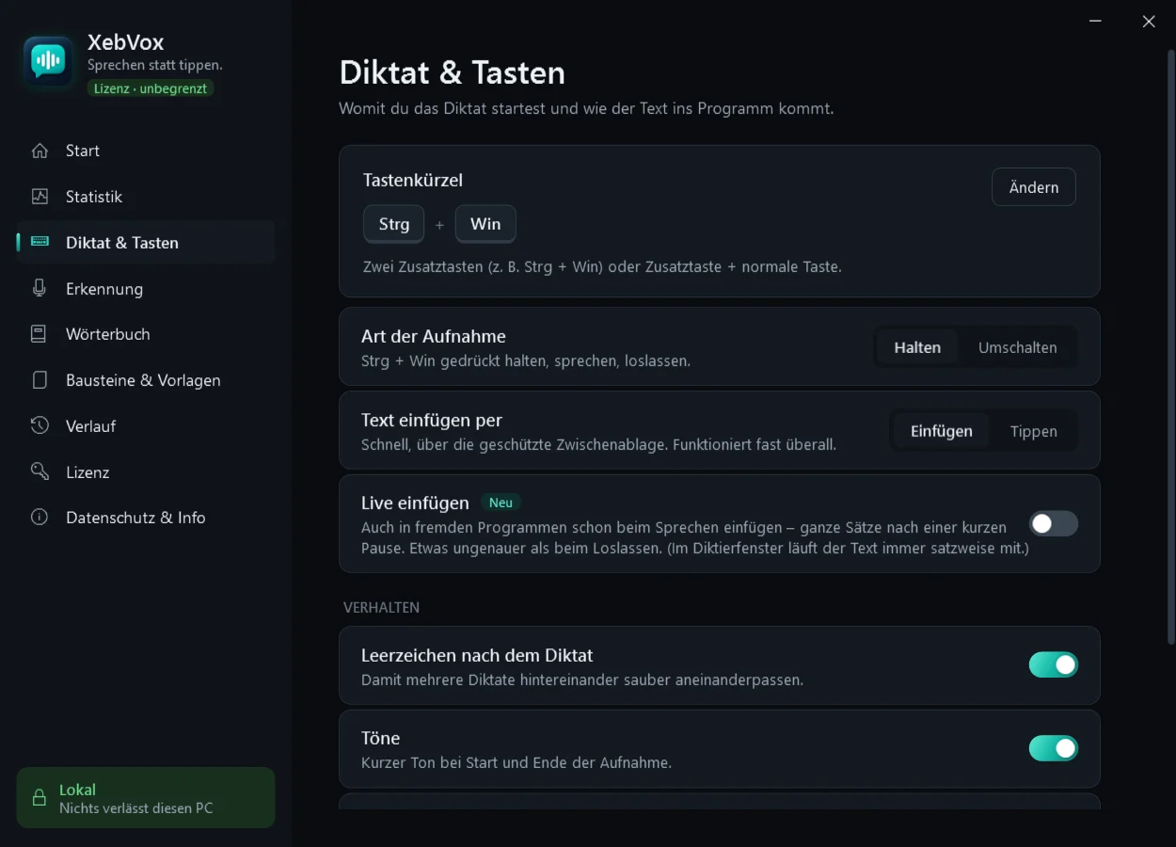Click the book icon for Wörterbuch
1176x847 pixels.
40,334
